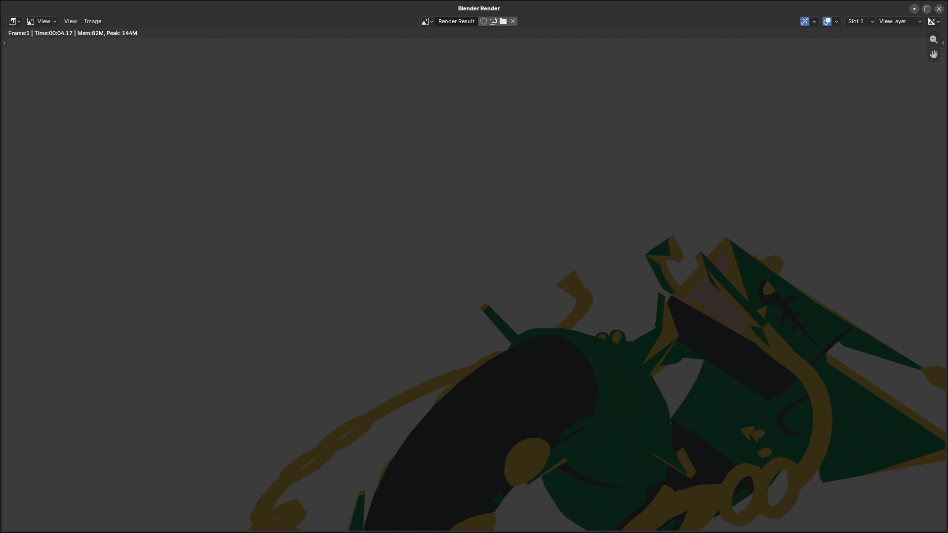Click the pan hand gizmo
The width and height of the screenshot is (948, 533).
click(x=934, y=54)
